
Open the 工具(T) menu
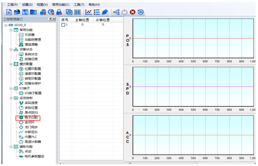point(79,5)
